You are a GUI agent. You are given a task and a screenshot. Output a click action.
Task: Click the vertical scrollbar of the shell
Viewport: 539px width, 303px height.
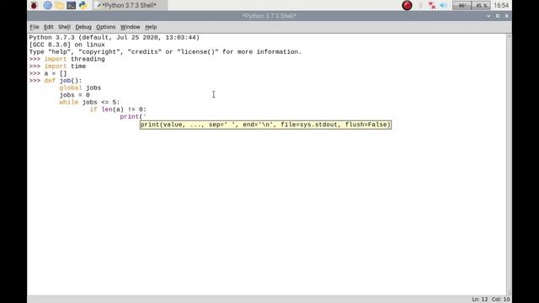[x=509, y=164]
